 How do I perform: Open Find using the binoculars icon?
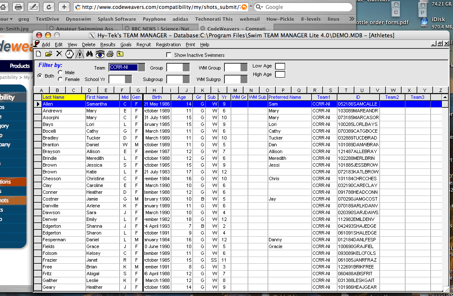(x=90, y=54)
